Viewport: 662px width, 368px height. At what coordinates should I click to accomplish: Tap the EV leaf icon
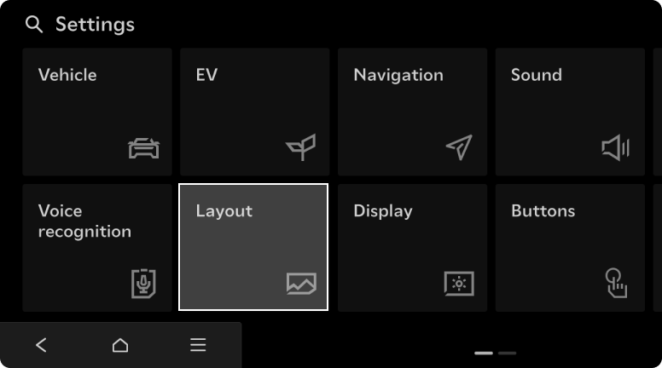(300, 147)
